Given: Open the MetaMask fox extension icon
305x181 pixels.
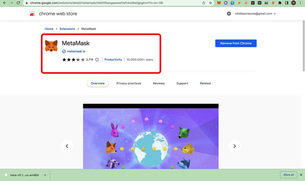Looking at the screenshot, I should [x=219, y=3].
